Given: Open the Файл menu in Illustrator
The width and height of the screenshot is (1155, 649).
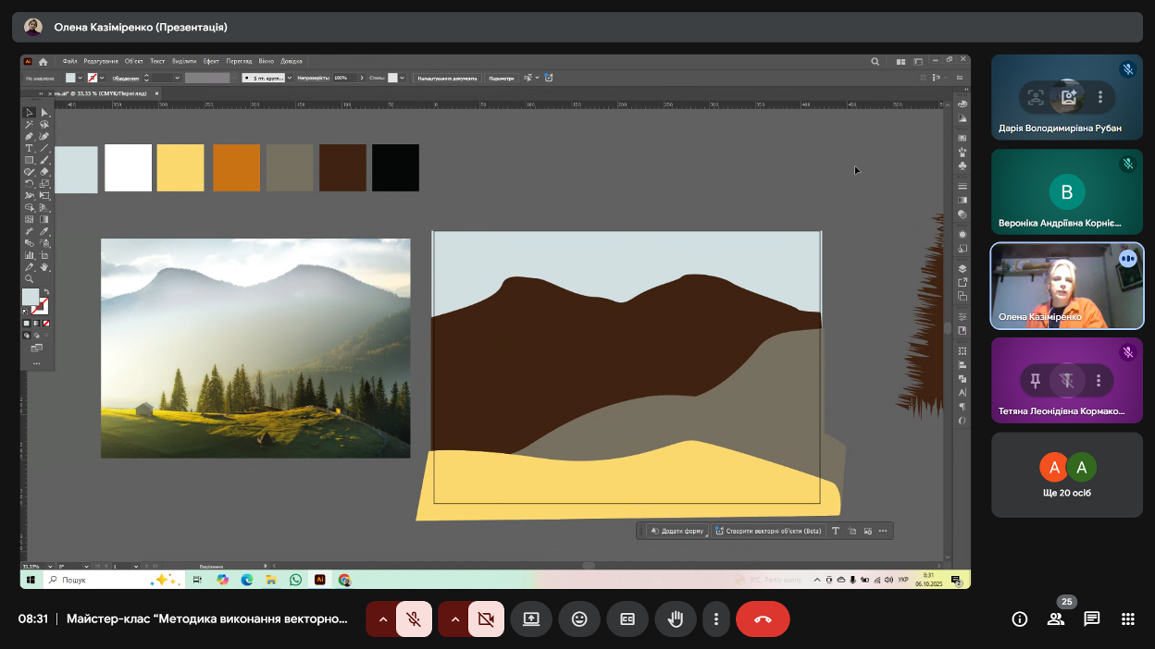Looking at the screenshot, I should 69,61.
